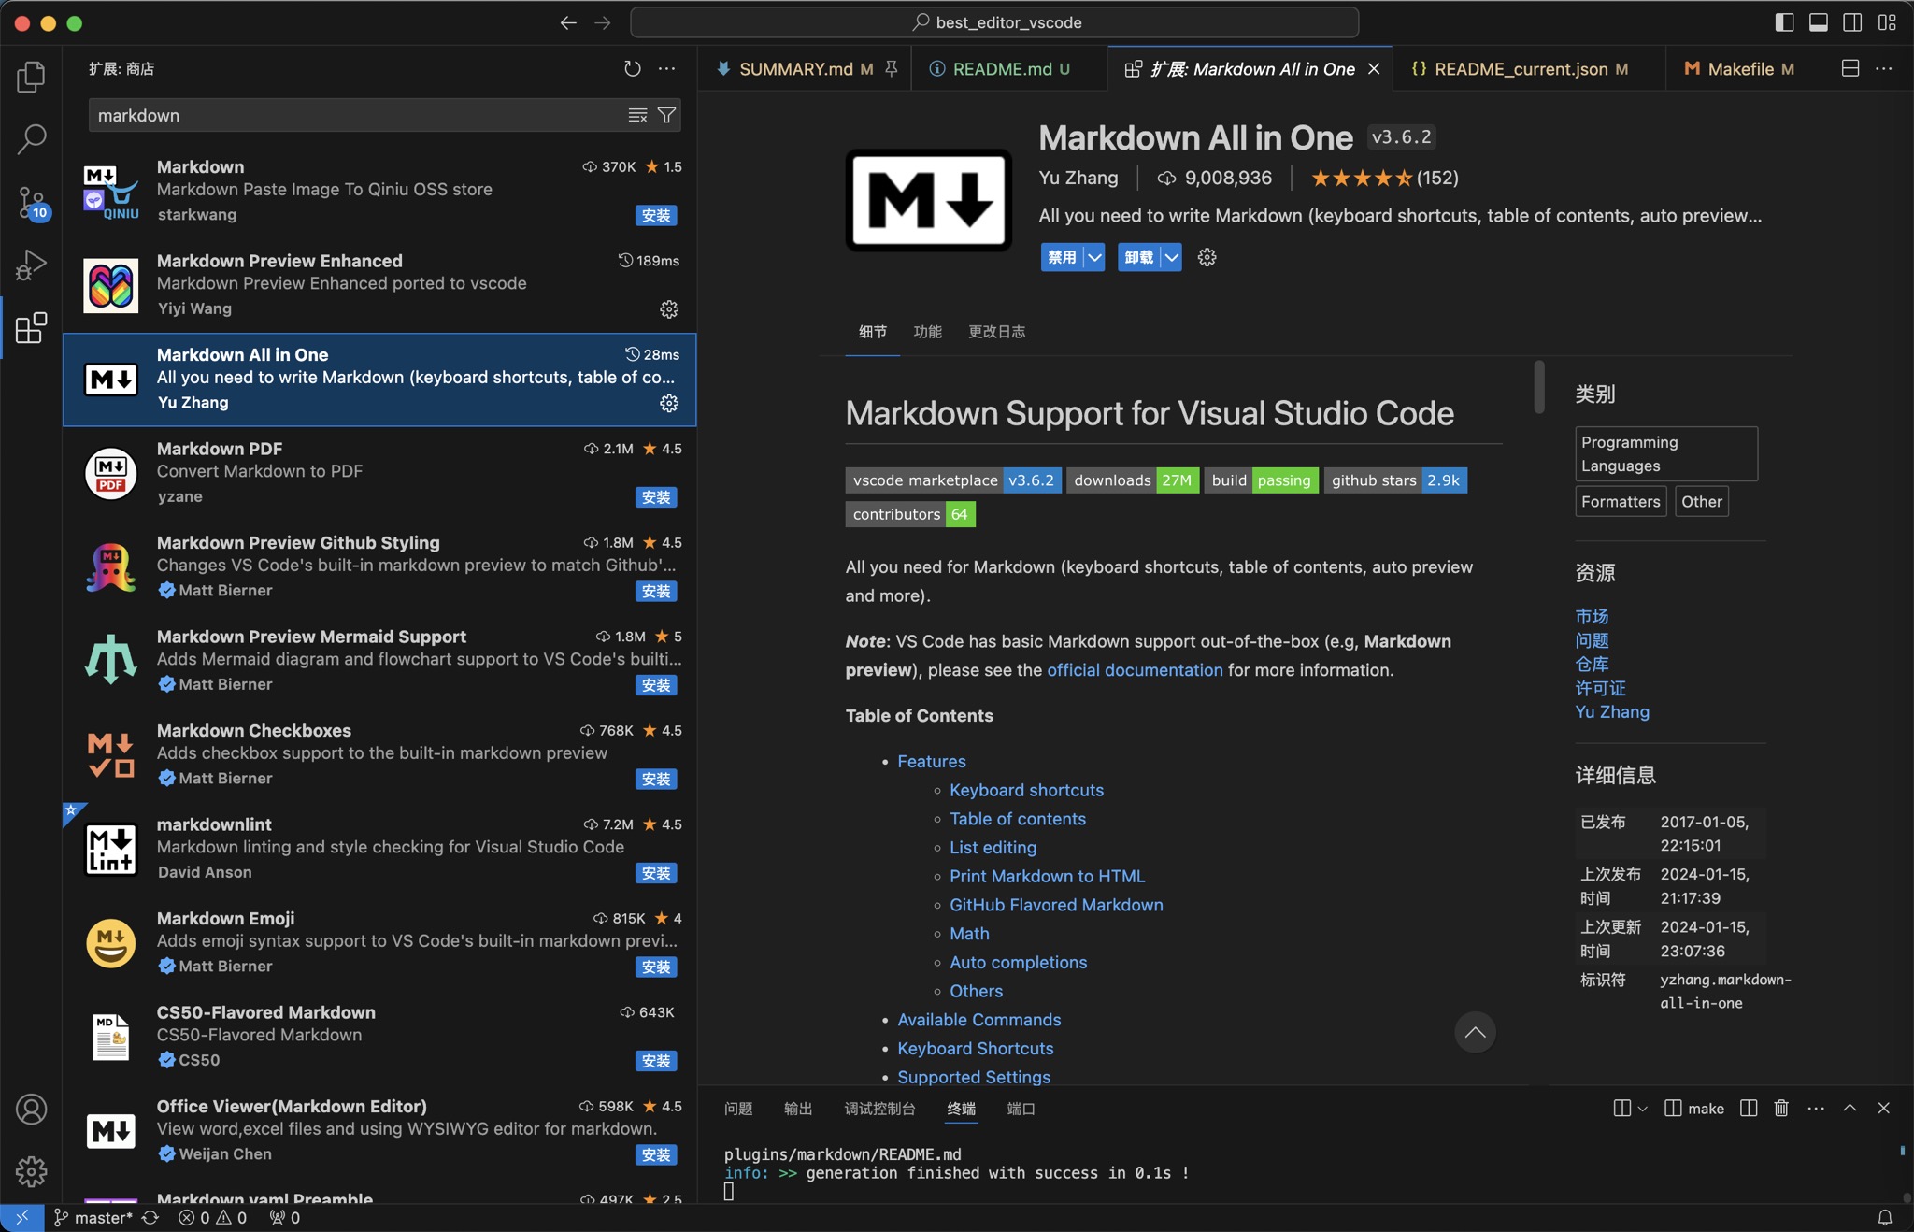Open editor more actions ellipsis
The image size is (1914, 1232).
click(1883, 68)
